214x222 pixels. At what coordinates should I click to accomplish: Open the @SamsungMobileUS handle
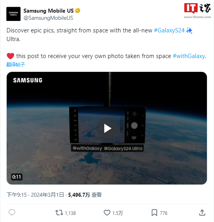[x=48, y=18]
